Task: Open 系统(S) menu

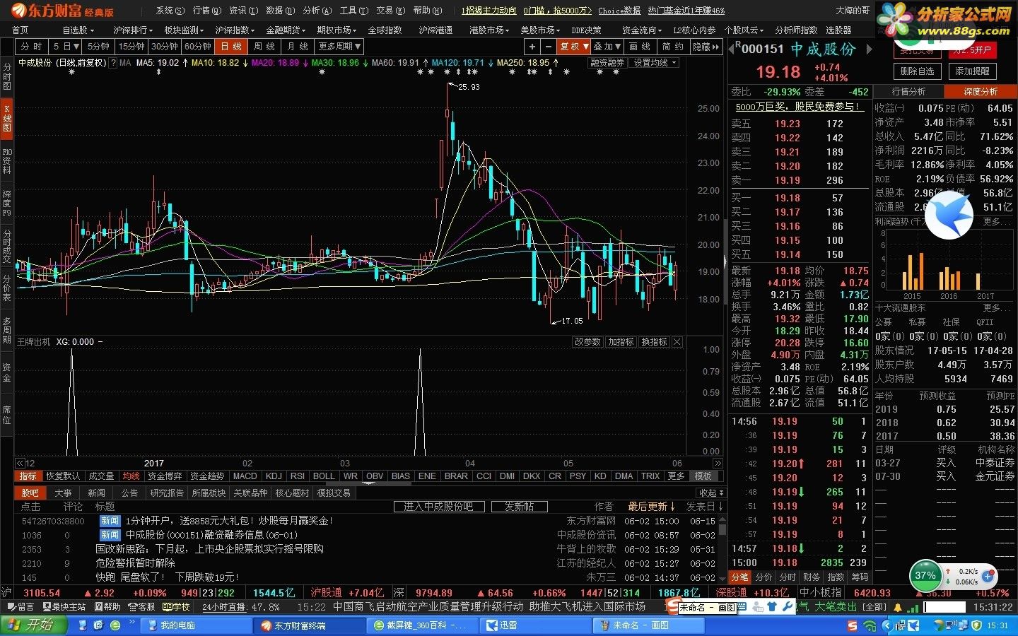Action: [170, 11]
